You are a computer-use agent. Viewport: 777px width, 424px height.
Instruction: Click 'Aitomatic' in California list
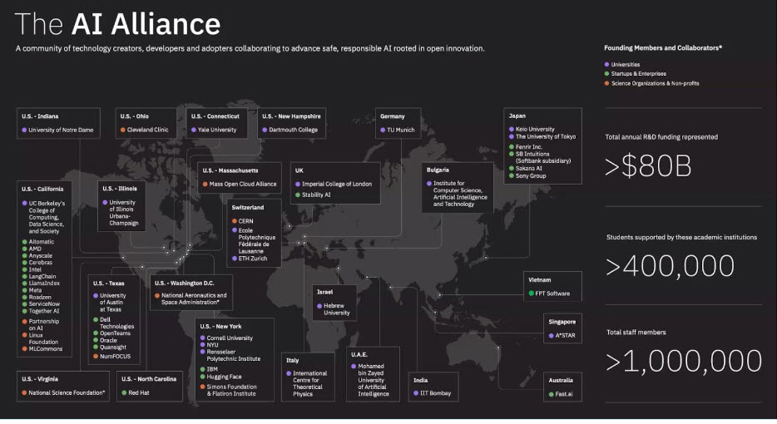[x=42, y=242]
